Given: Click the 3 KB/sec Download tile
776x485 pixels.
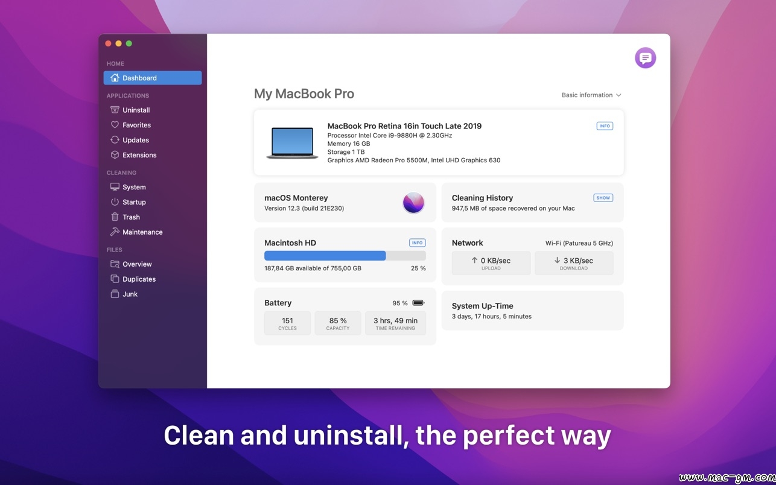Looking at the screenshot, I should pyautogui.click(x=574, y=263).
